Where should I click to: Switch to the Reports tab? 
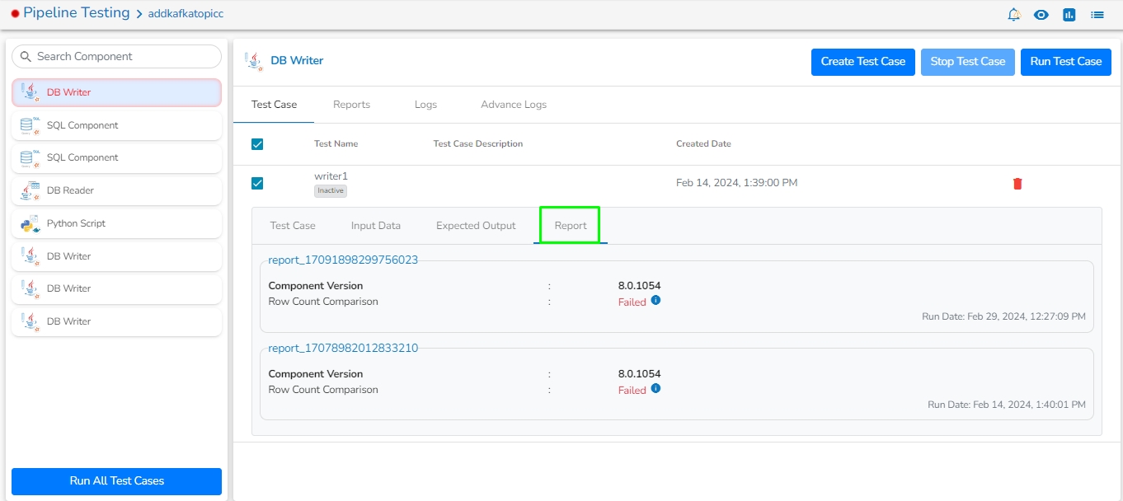point(351,105)
